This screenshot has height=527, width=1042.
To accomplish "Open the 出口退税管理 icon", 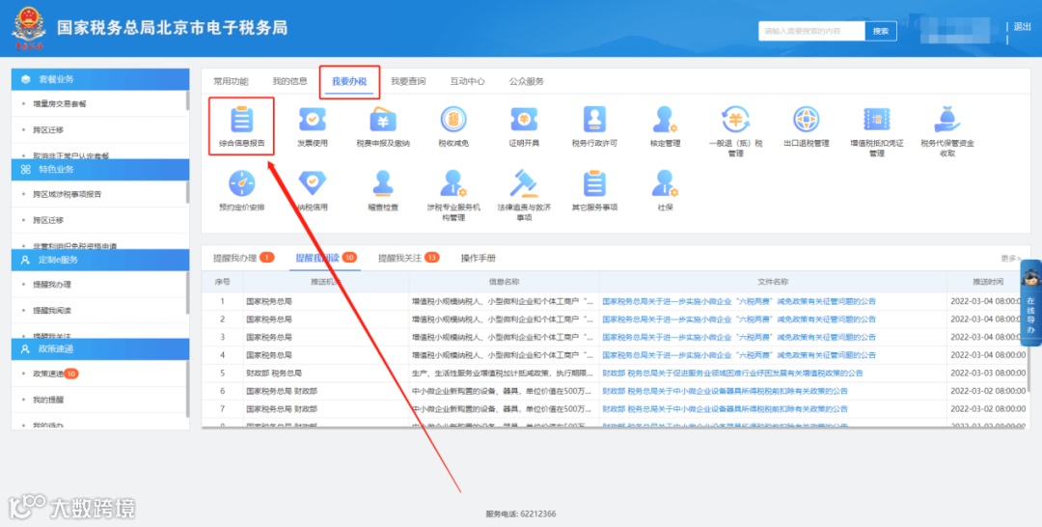I will [x=806, y=126].
